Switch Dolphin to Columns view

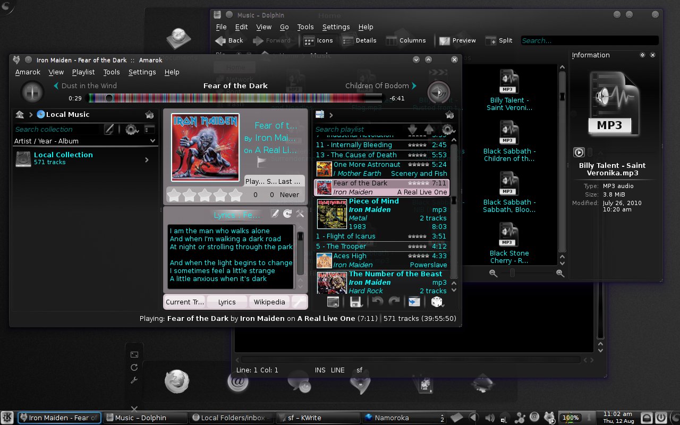coord(406,40)
